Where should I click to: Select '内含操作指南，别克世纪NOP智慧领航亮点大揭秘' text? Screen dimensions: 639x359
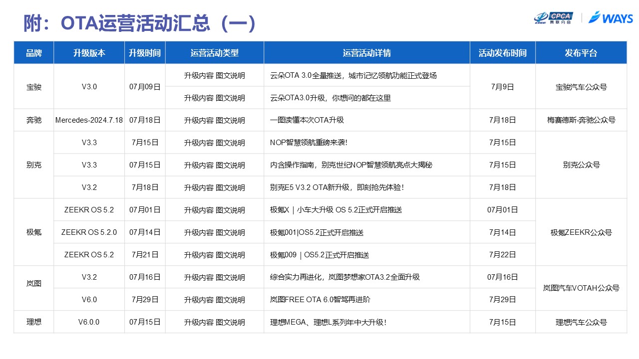click(351, 165)
